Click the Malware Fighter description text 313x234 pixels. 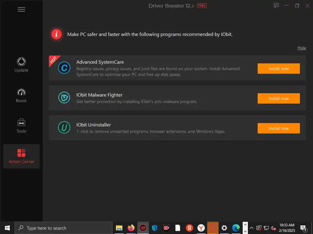point(137,102)
